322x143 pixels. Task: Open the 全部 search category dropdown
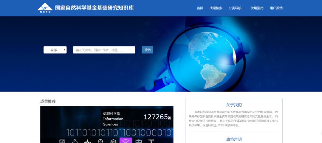click(55, 50)
